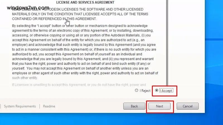
Task: Click the faded If Licensee is unwilling line
Action: 79,85
